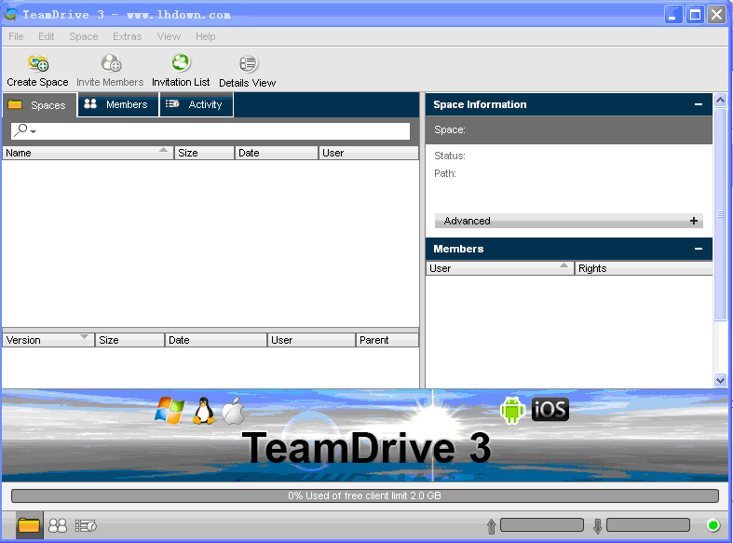Click the free client limit usage bar
The width and height of the screenshot is (733, 543).
click(x=364, y=495)
